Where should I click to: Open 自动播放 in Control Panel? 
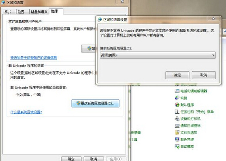coord(187,146)
